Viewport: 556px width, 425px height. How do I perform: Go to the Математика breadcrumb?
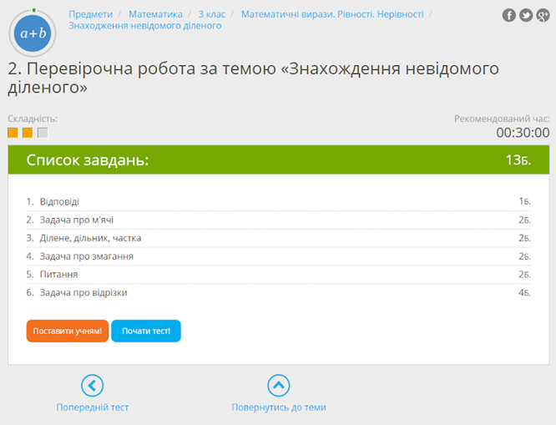(x=155, y=14)
